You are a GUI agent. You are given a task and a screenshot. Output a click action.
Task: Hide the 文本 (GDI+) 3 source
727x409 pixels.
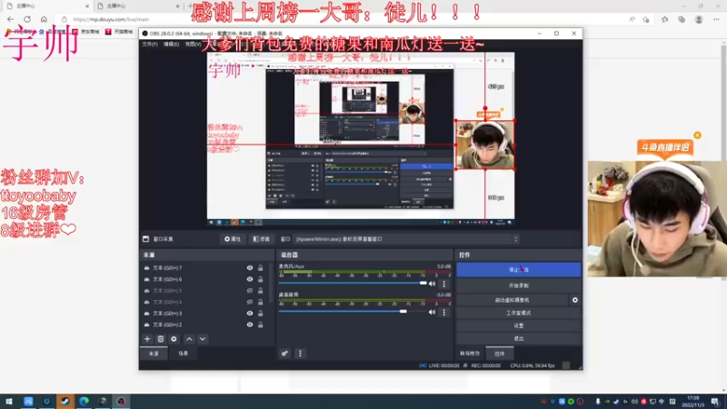coord(250,314)
